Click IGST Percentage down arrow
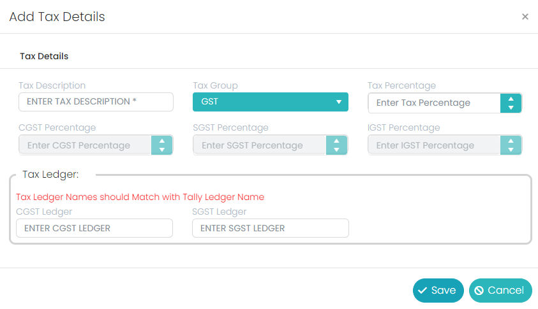This screenshot has width=538, height=309. click(x=511, y=150)
